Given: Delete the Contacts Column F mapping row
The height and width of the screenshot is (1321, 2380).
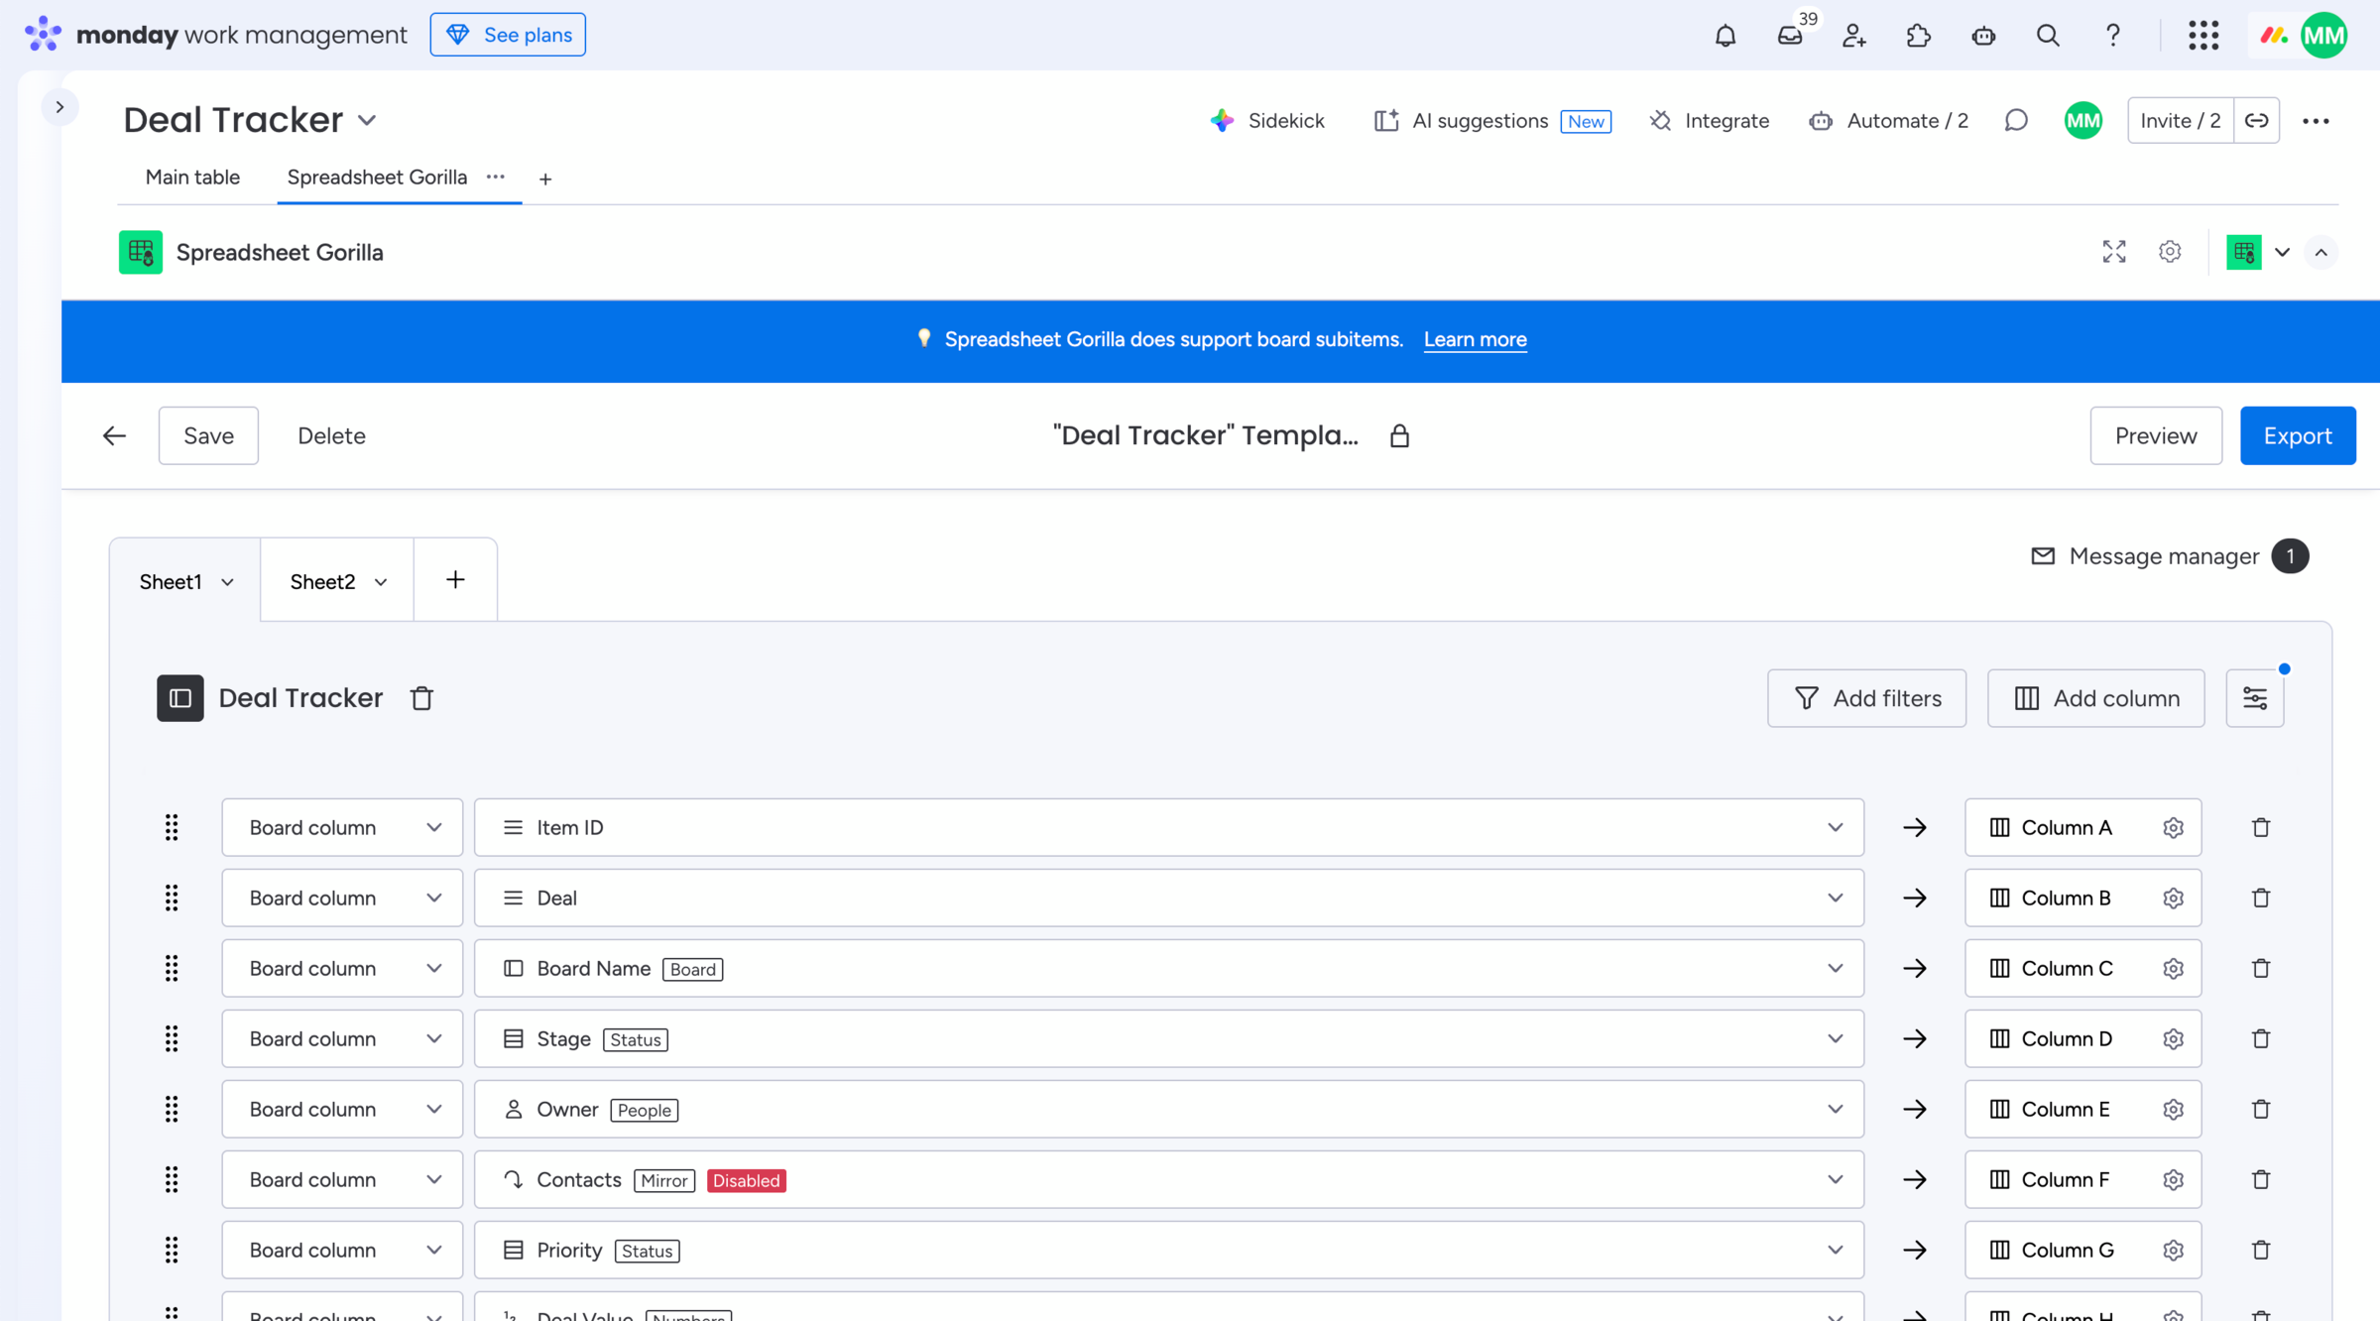Looking at the screenshot, I should (2260, 1179).
